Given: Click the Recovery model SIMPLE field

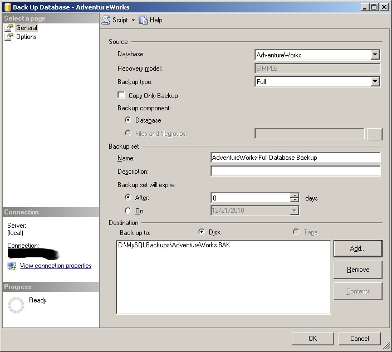Looking at the screenshot, I should pyautogui.click(x=317, y=69).
